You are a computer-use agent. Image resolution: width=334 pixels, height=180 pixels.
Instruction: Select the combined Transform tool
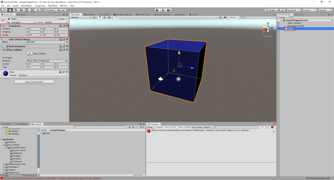click(x=32, y=10)
